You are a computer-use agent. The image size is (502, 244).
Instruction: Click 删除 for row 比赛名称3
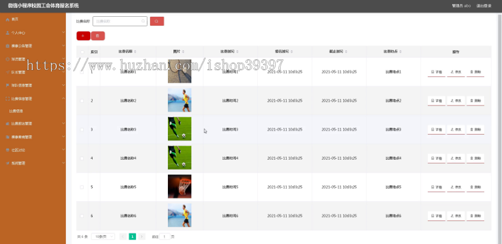(x=475, y=130)
